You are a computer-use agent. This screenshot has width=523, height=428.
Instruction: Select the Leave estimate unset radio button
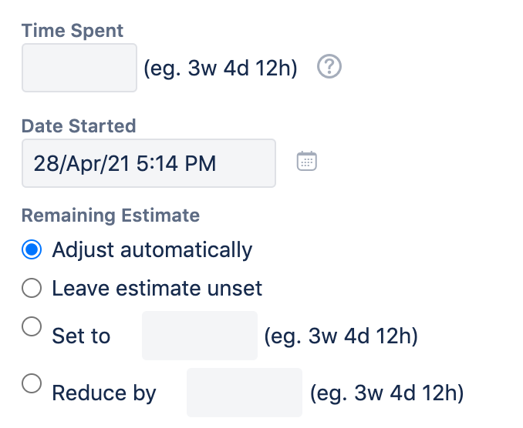coord(32,288)
